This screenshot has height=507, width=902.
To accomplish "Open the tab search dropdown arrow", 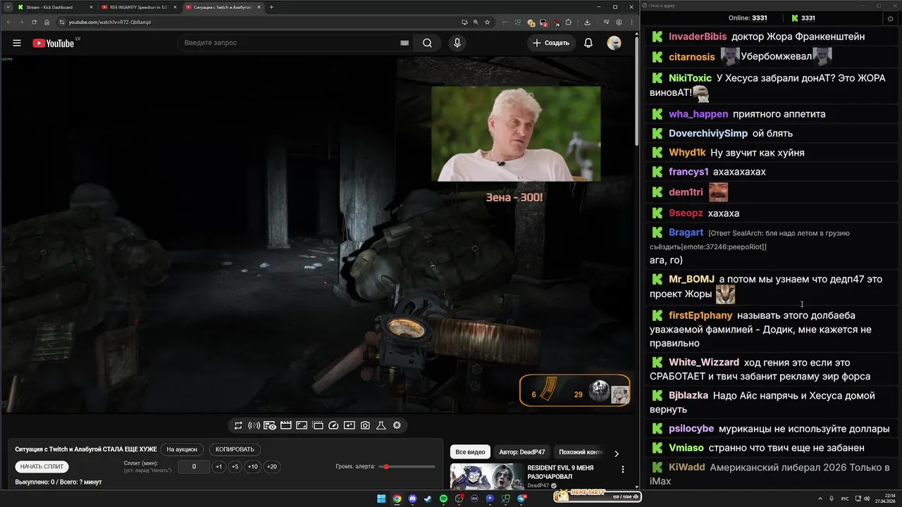I will 6,7.
